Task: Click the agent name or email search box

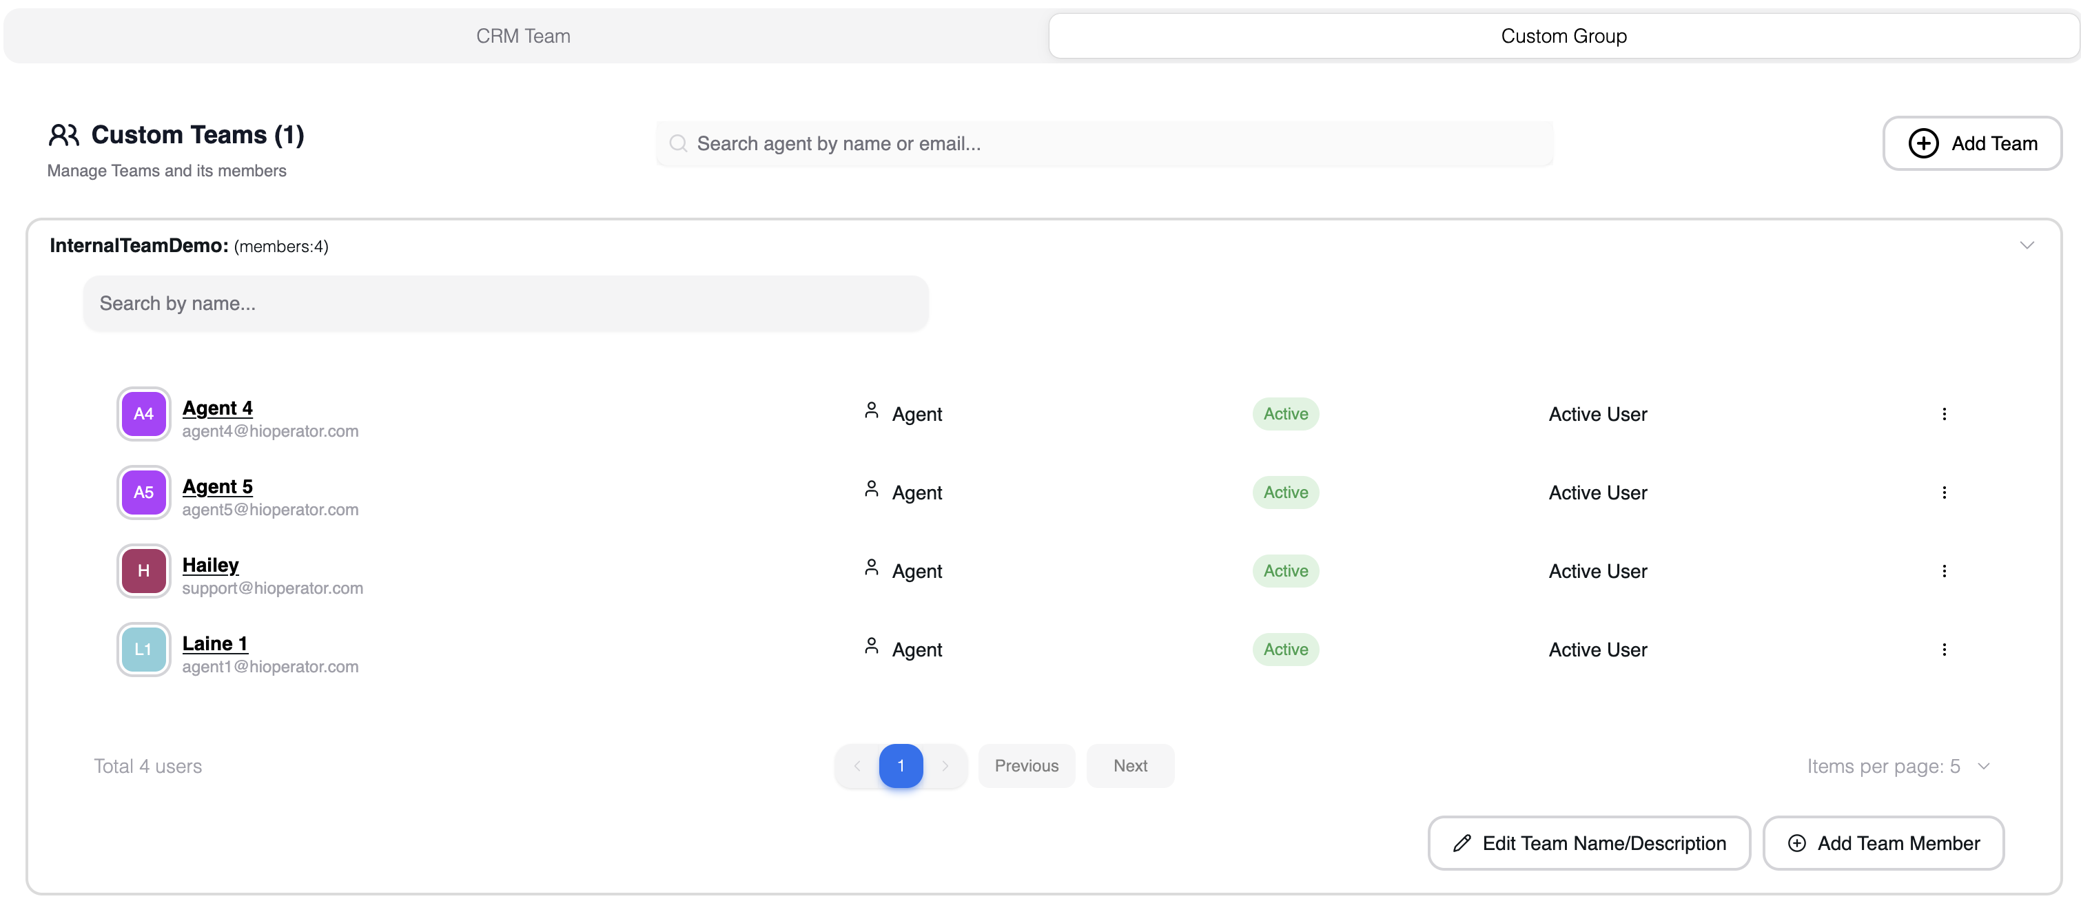Action: coord(1103,144)
